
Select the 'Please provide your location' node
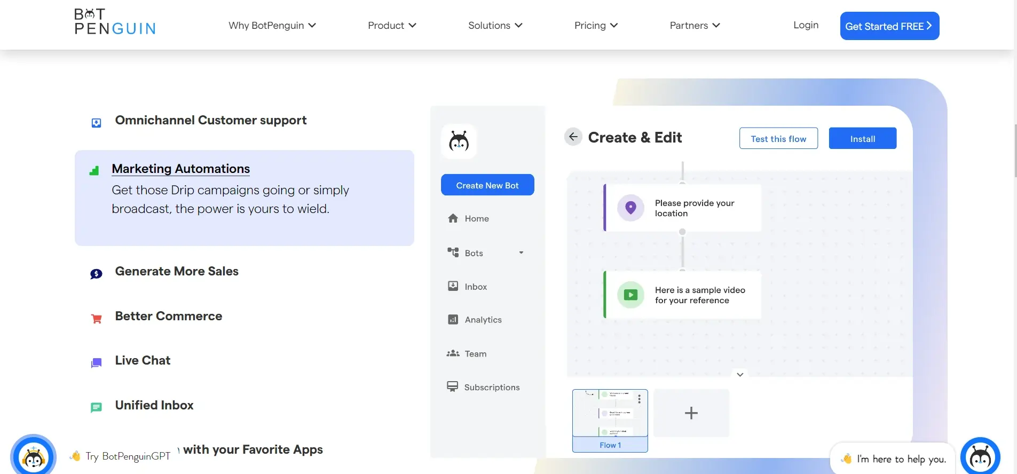tap(682, 208)
